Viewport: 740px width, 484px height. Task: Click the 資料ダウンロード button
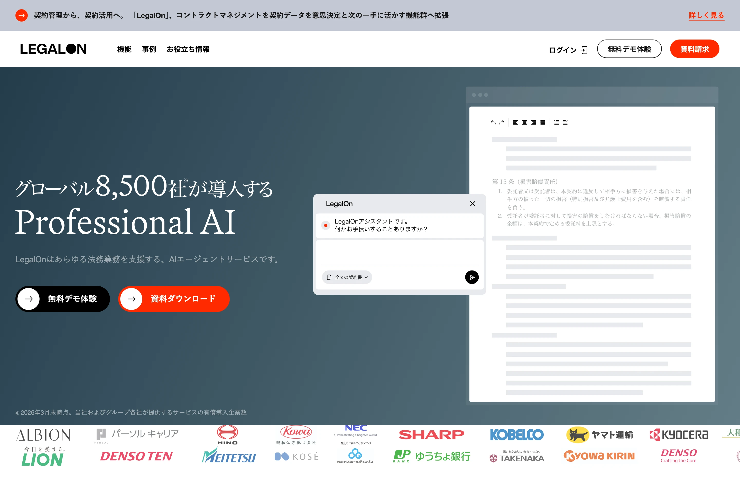[174, 299]
